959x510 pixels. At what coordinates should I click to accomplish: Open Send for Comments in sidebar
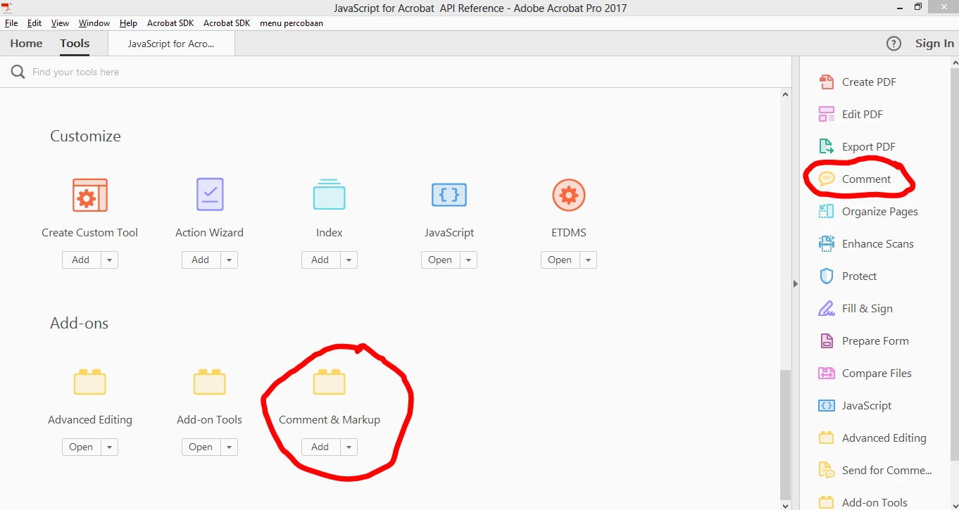(875, 470)
